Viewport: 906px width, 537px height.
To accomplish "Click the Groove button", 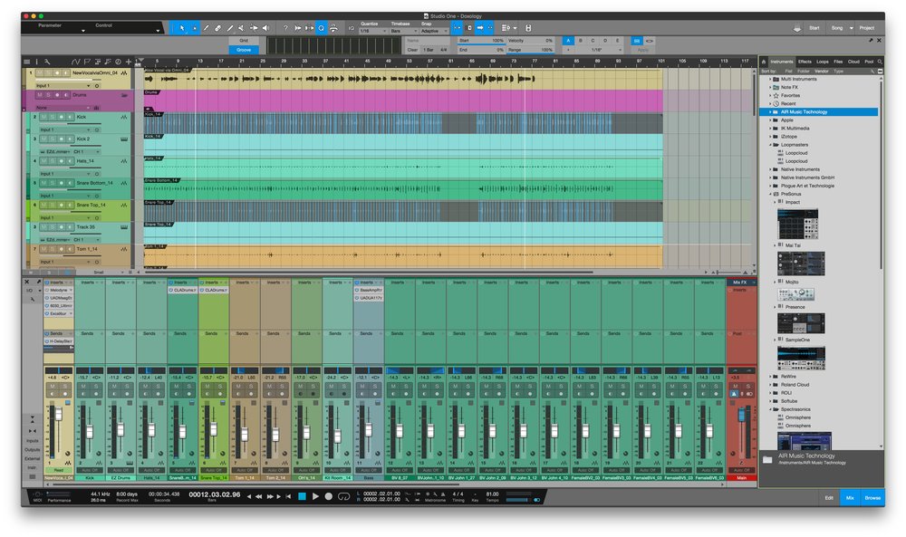I will [244, 50].
